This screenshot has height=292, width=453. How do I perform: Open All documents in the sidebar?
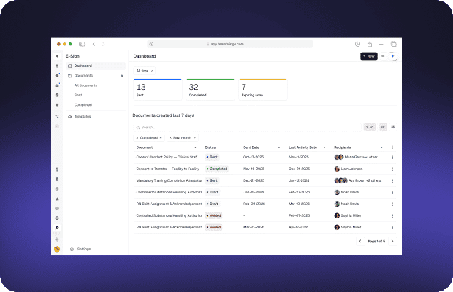click(85, 85)
